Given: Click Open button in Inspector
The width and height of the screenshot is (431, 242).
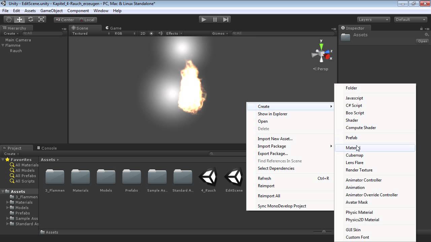Looking at the screenshot, I should click(x=423, y=41).
